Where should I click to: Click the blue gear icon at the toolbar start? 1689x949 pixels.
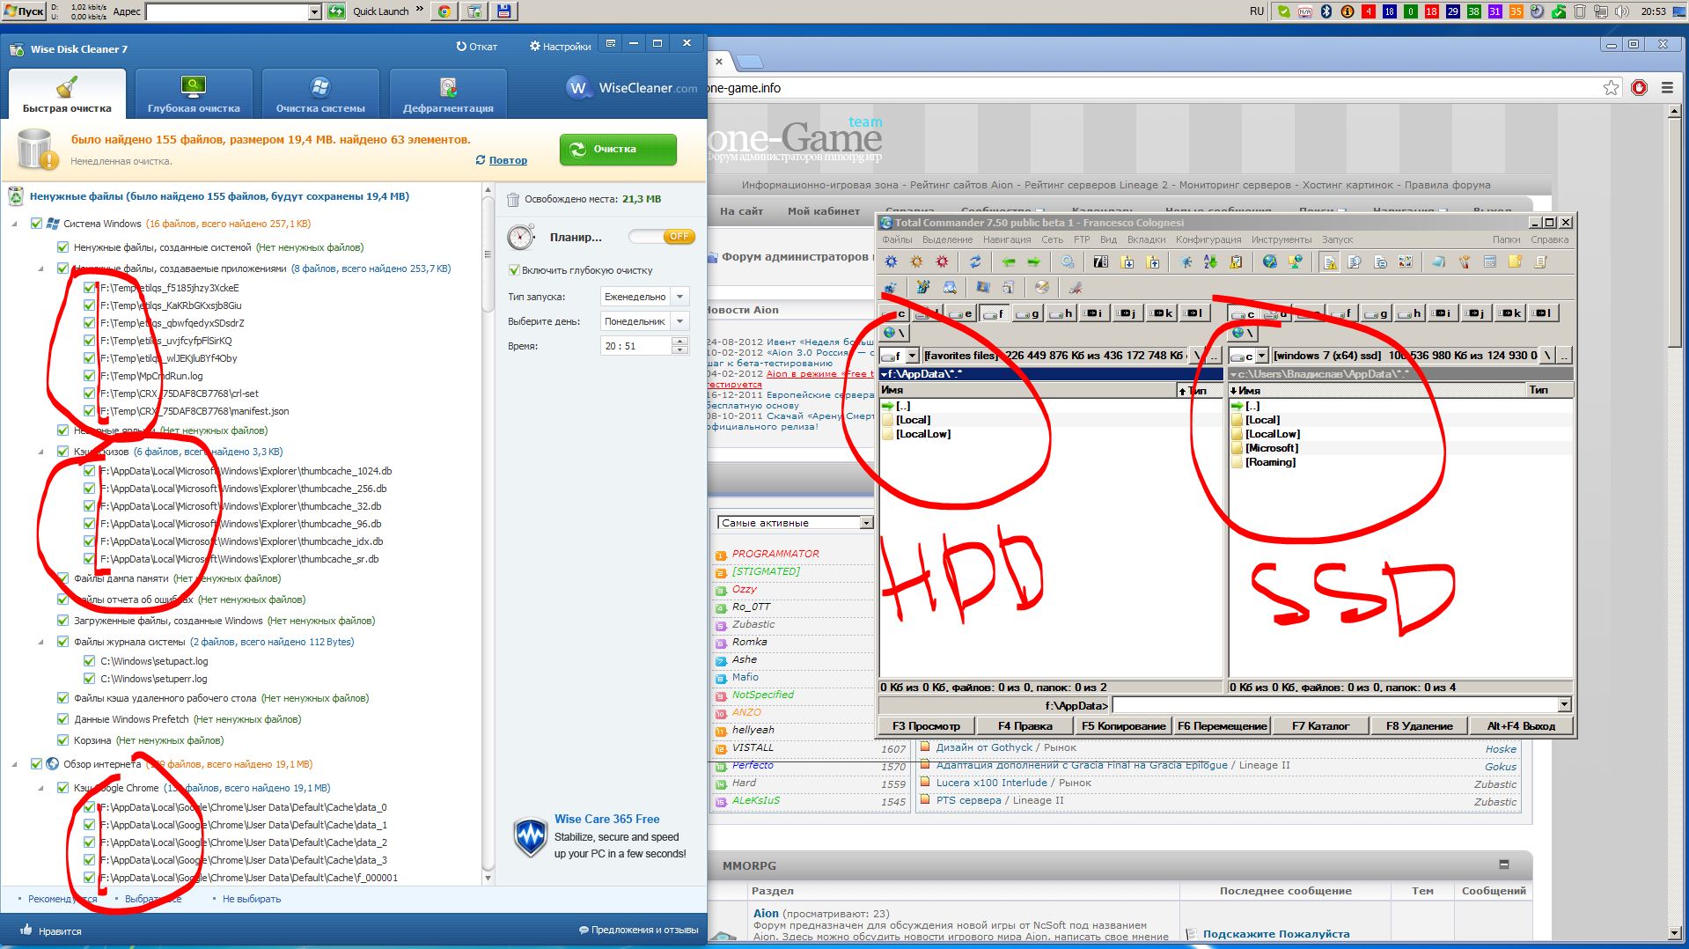click(x=891, y=261)
